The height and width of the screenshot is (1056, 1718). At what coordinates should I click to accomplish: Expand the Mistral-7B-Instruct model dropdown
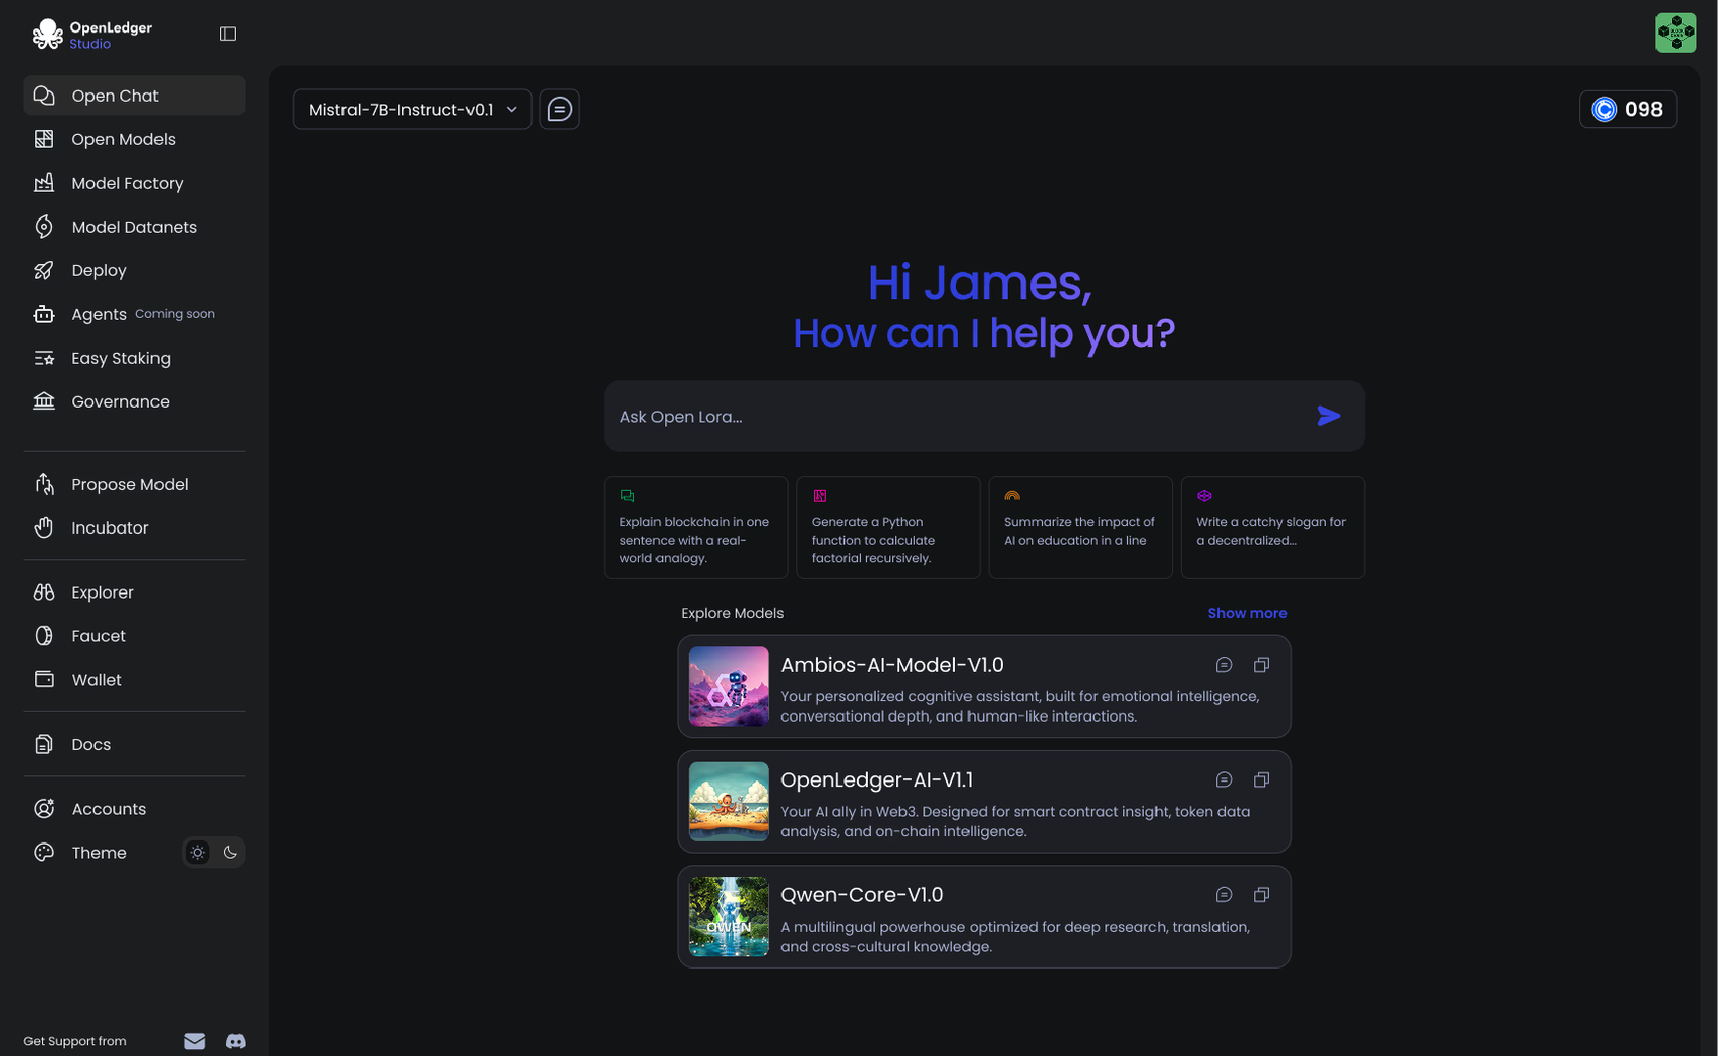412,110
